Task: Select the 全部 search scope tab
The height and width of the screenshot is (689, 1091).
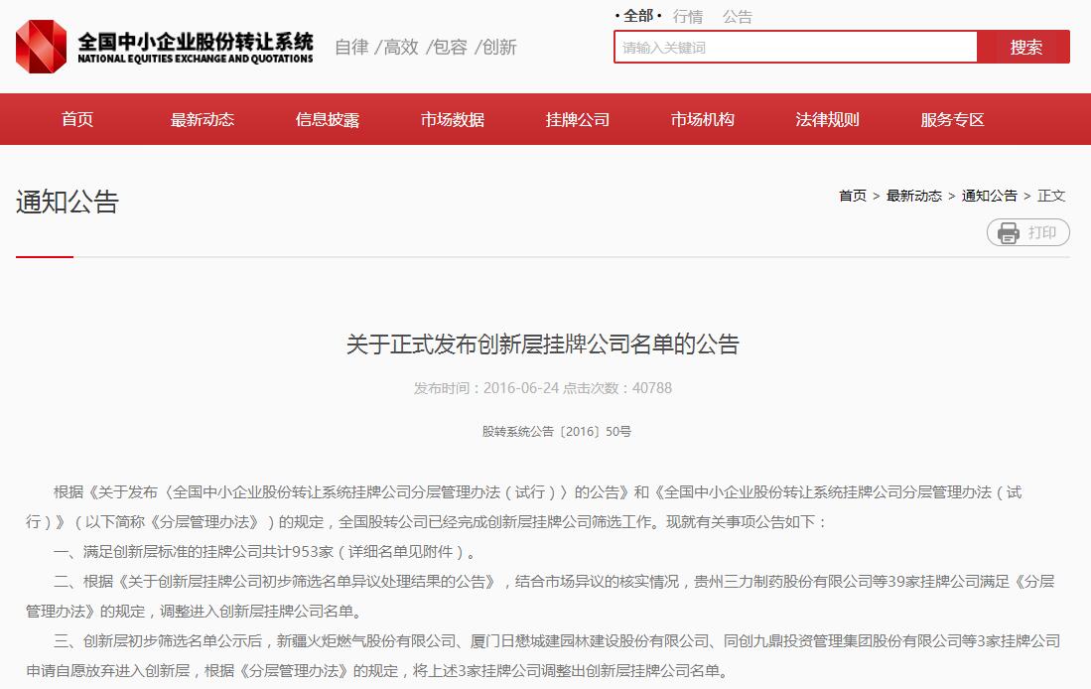Action: tap(638, 16)
